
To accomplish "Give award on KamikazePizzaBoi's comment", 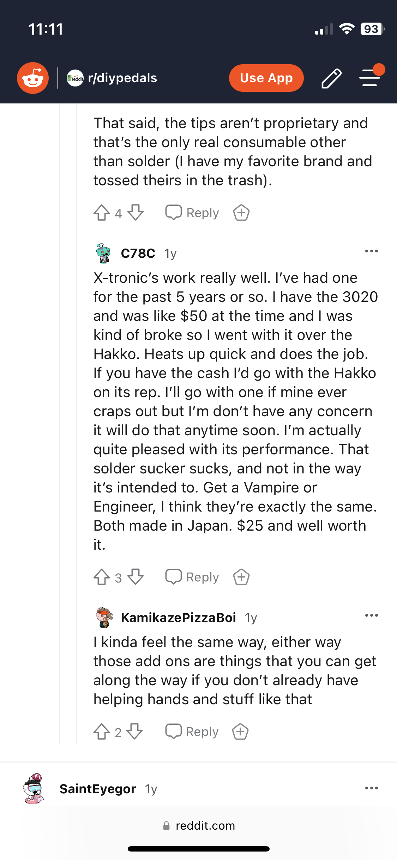I will (x=240, y=732).
